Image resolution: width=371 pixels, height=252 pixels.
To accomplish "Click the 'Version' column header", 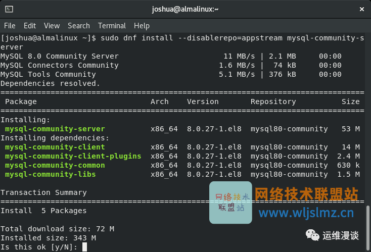I will click(203, 102).
